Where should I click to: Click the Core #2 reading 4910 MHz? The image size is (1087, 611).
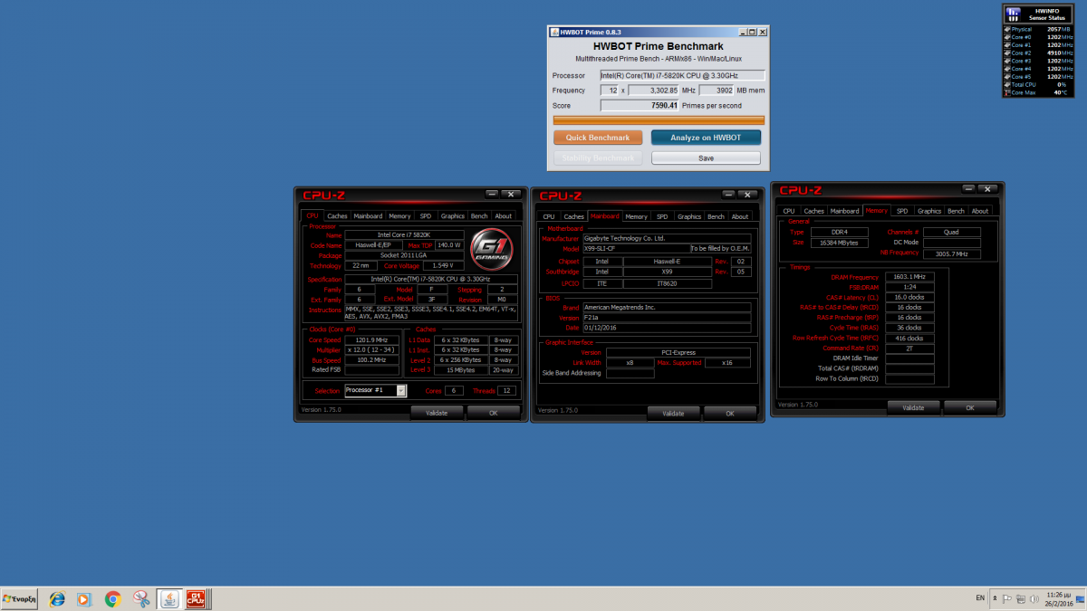pyautogui.click(x=1060, y=53)
